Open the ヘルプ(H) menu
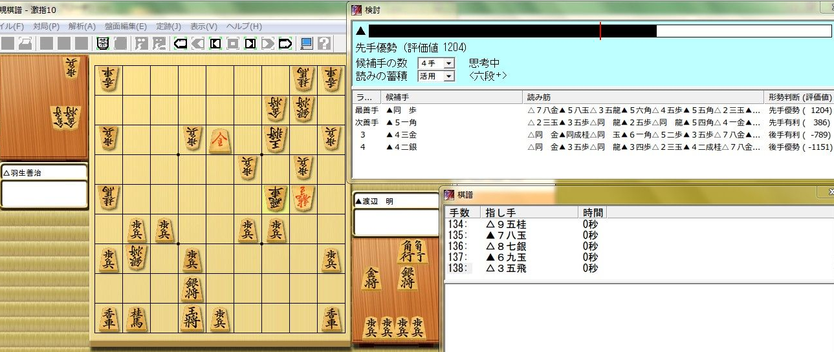This screenshot has width=834, height=352. coord(244,26)
